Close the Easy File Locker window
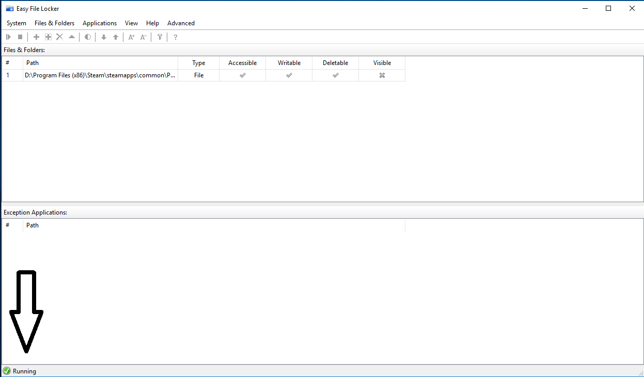Image resolution: width=644 pixels, height=377 pixels. (x=632, y=8)
